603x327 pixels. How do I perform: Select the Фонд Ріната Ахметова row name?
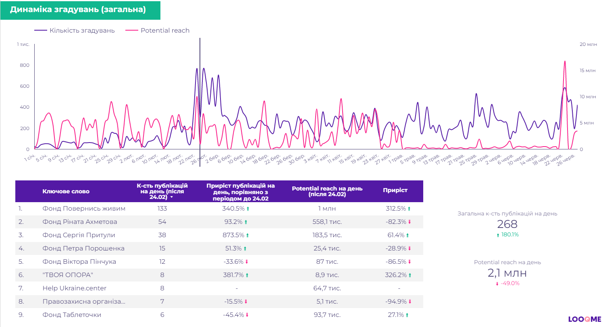(80, 222)
